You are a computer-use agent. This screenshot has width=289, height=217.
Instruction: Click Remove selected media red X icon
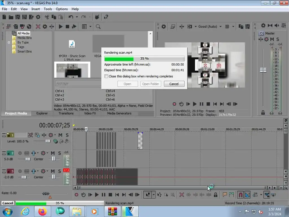(38, 27)
